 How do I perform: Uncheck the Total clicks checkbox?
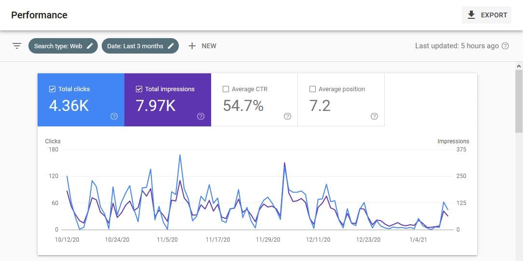coord(53,89)
